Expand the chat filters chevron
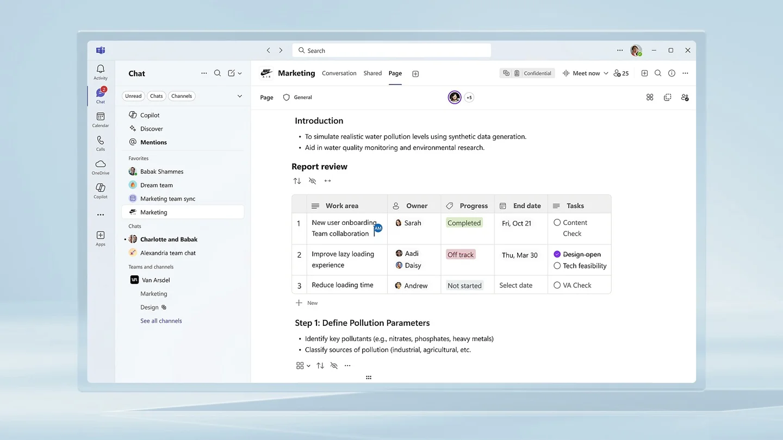This screenshot has height=440, width=783. 240,96
